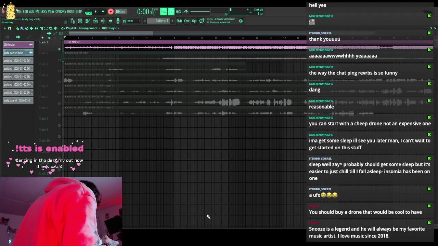Choose the Select tool in playlist
Image resolution: width=438 pixels, height=246 pixels.
(x=46, y=28)
